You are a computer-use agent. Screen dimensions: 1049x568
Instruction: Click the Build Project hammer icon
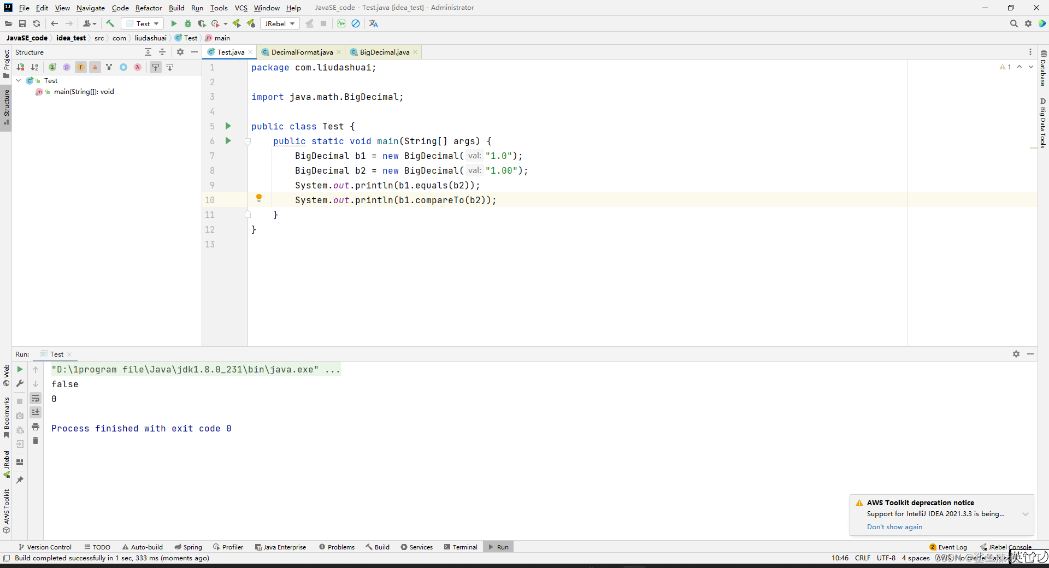click(110, 23)
